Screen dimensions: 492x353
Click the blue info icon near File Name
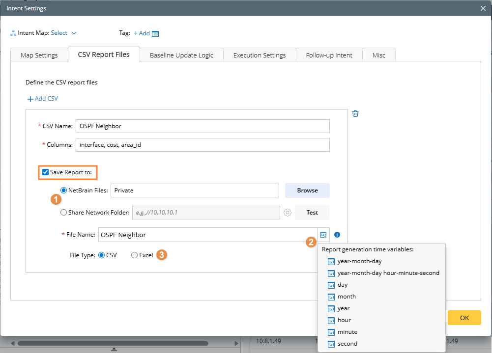click(337, 235)
